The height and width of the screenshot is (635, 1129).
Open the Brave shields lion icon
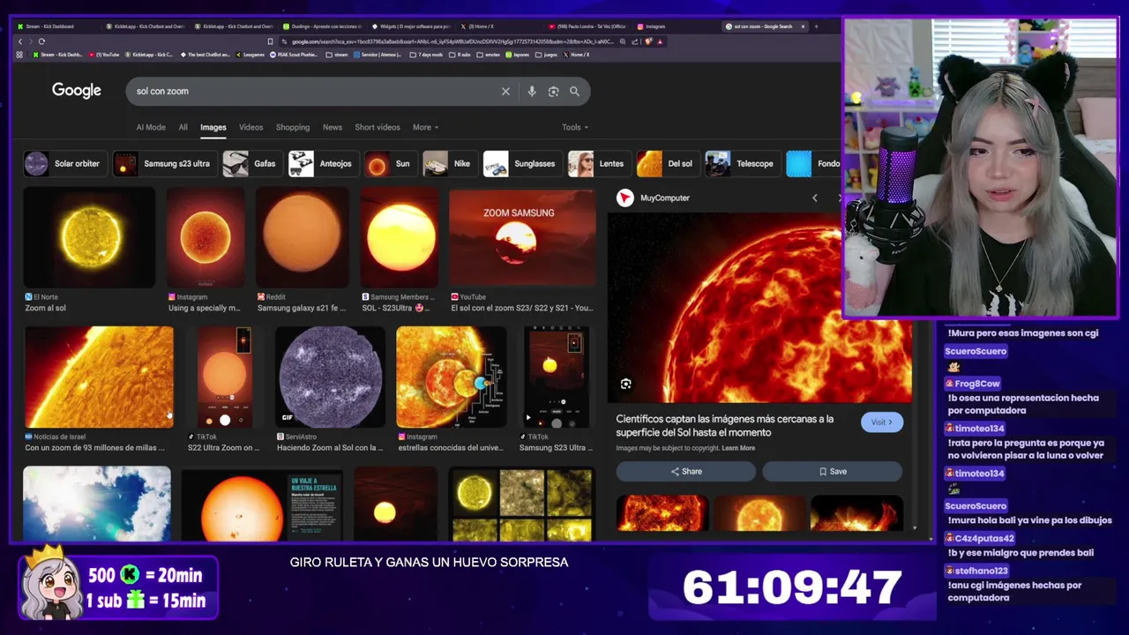tap(648, 41)
